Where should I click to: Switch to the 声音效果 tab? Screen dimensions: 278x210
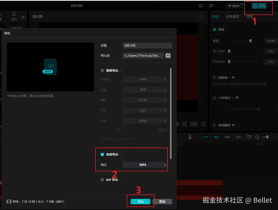click(x=233, y=16)
